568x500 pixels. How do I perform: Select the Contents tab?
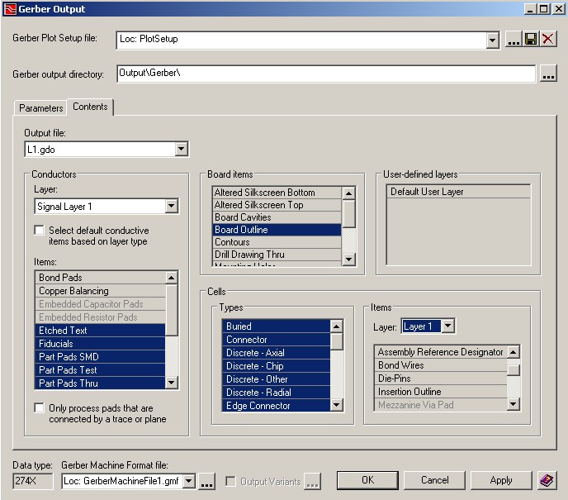click(90, 107)
